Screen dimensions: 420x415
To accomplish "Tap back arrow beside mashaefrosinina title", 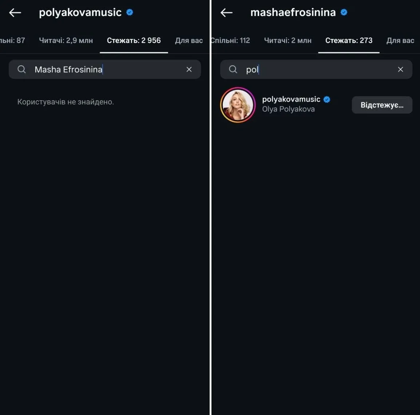I will tap(226, 13).
